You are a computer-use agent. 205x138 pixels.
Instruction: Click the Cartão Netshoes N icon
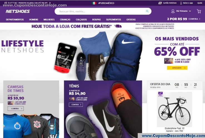[160, 3]
